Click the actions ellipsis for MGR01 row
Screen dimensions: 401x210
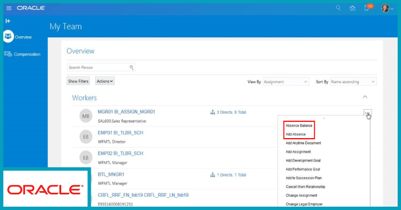point(368,113)
